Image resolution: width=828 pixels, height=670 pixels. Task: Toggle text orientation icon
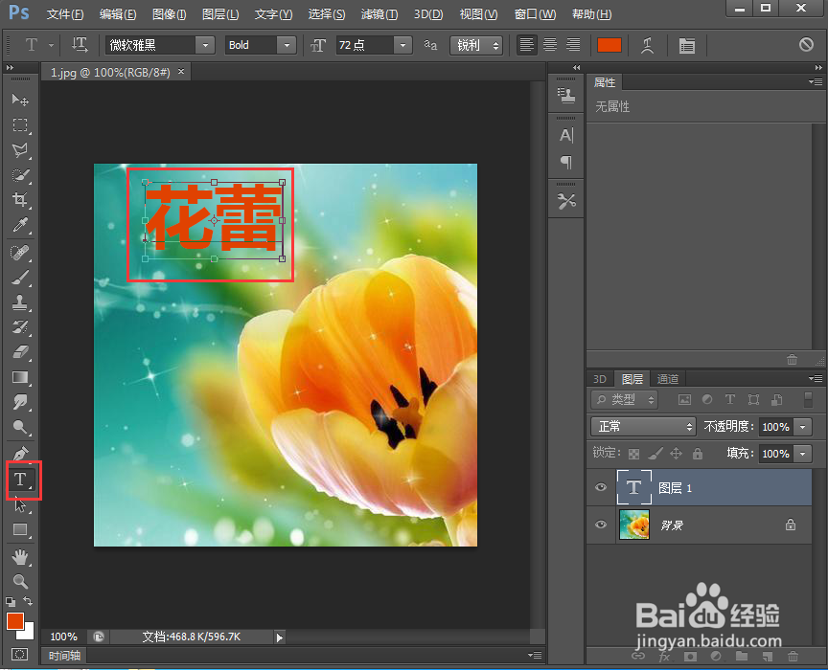[x=80, y=45]
